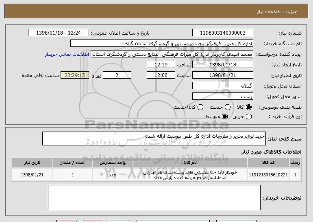The height and width of the screenshot is (222, 313).
Task: Click the request creator field محمد امیدی
Action: (172, 54)
